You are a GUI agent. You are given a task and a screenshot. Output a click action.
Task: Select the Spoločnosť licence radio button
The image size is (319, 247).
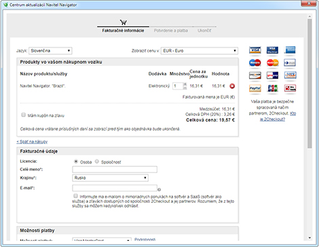97,161
